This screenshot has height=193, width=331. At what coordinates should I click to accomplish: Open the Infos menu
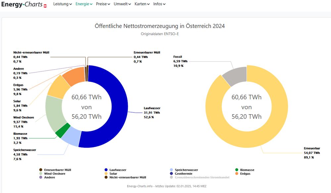point(160,4)
